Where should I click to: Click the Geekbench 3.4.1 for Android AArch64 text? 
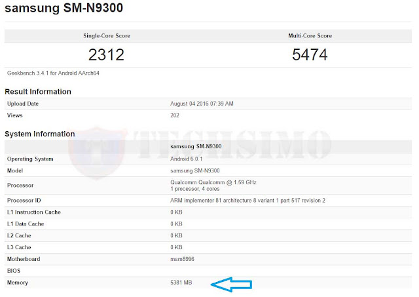point(53,73)
